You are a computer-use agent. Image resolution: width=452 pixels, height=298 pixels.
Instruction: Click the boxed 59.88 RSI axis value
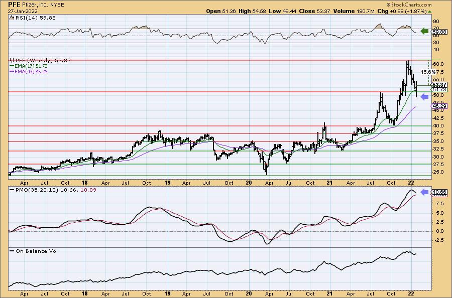440,32
